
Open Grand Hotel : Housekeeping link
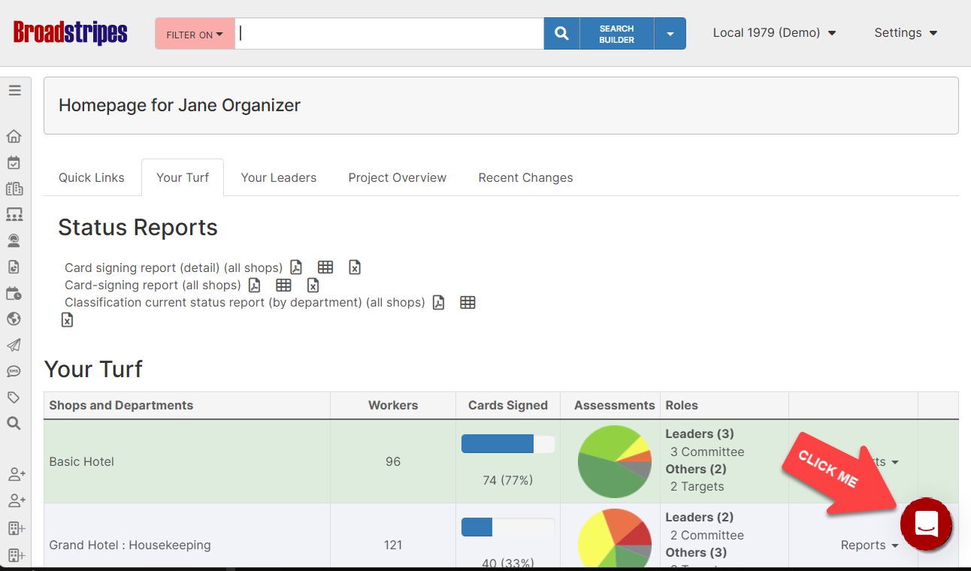[x=130, y=545]
